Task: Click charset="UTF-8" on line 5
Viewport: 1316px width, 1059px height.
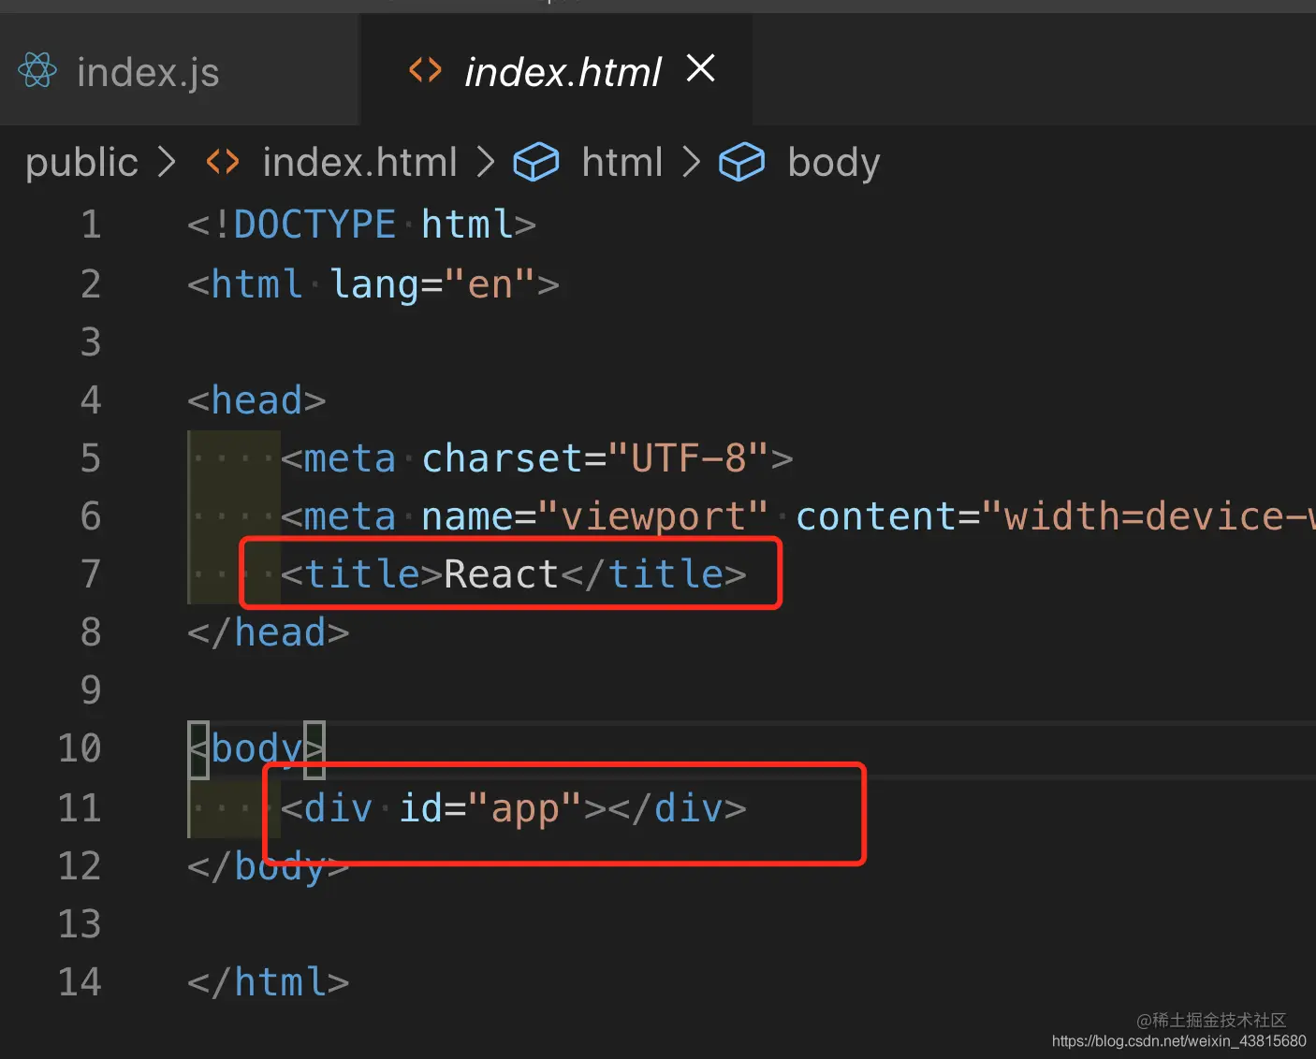Action: point(595,458)
